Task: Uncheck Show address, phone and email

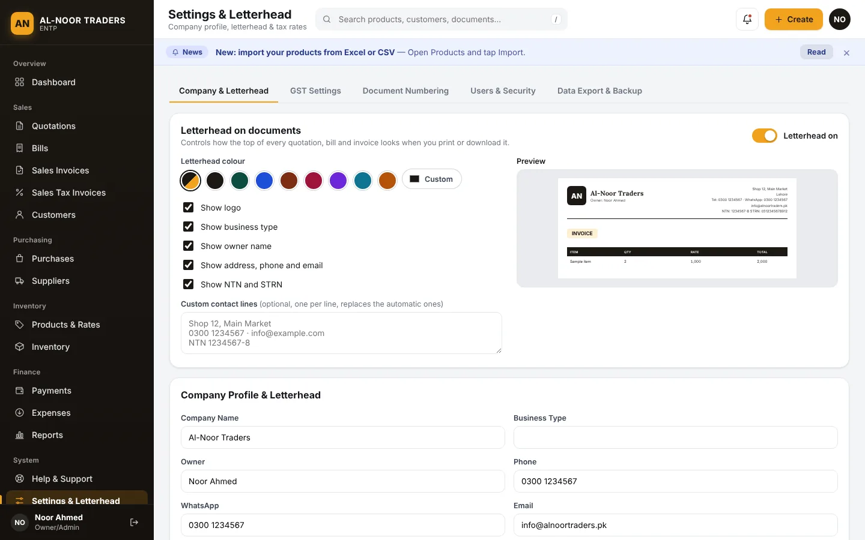Action: point(188,265)
